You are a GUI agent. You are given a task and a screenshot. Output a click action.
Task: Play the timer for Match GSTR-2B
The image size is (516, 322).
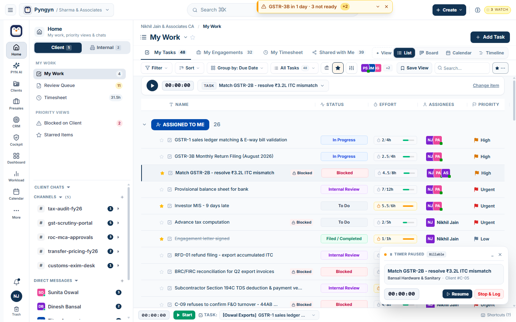click(x=152, y=86)
